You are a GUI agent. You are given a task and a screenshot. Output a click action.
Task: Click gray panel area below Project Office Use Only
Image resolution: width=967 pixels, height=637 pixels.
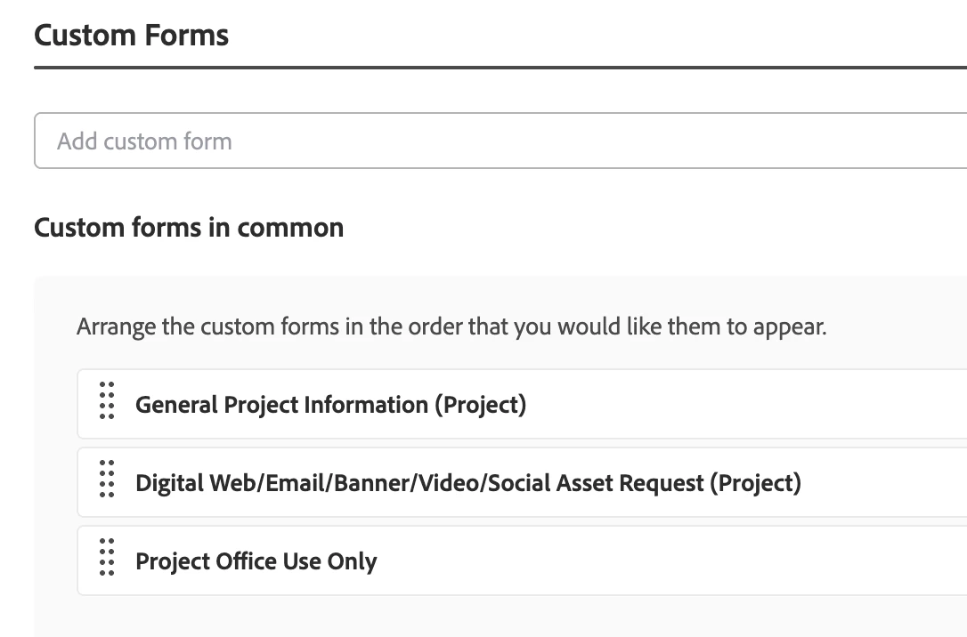(499, 617)
